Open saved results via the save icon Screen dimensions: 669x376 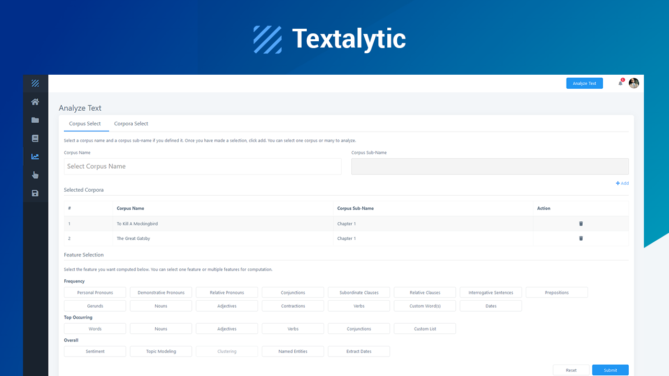[x=35, y=193]
